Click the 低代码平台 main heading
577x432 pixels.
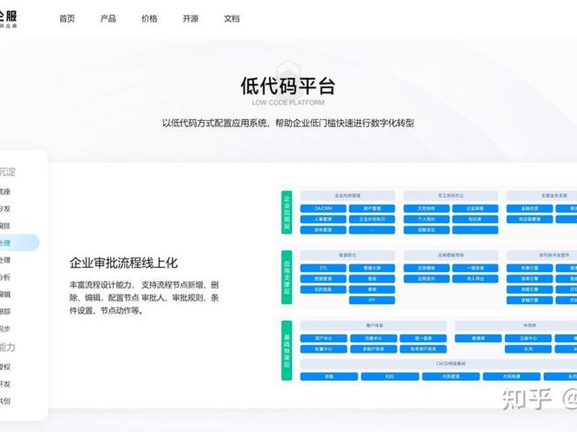pos(288,86)
